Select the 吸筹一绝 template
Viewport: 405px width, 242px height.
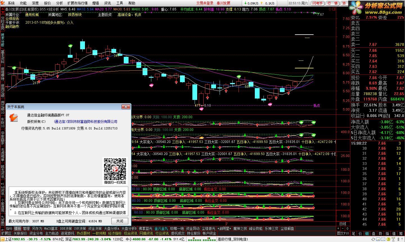click(x=177, y=228)
